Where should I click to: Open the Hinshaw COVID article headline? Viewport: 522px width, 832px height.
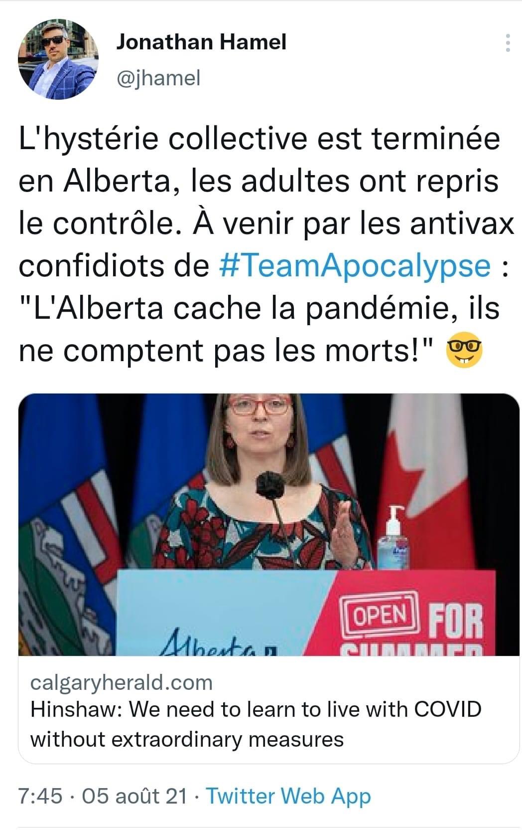(256, 724)
